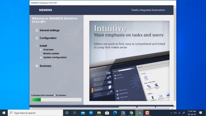This screenshot has height=116, width=206.
Task: Select the Modify system sub-step label
Action: coord(51,53)
